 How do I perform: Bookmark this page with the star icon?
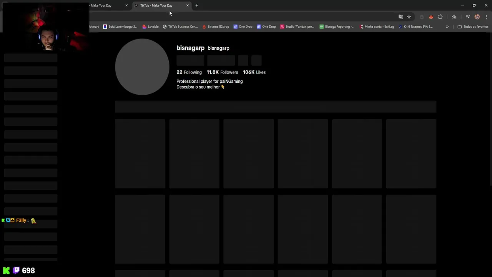(x=409, y=17)
